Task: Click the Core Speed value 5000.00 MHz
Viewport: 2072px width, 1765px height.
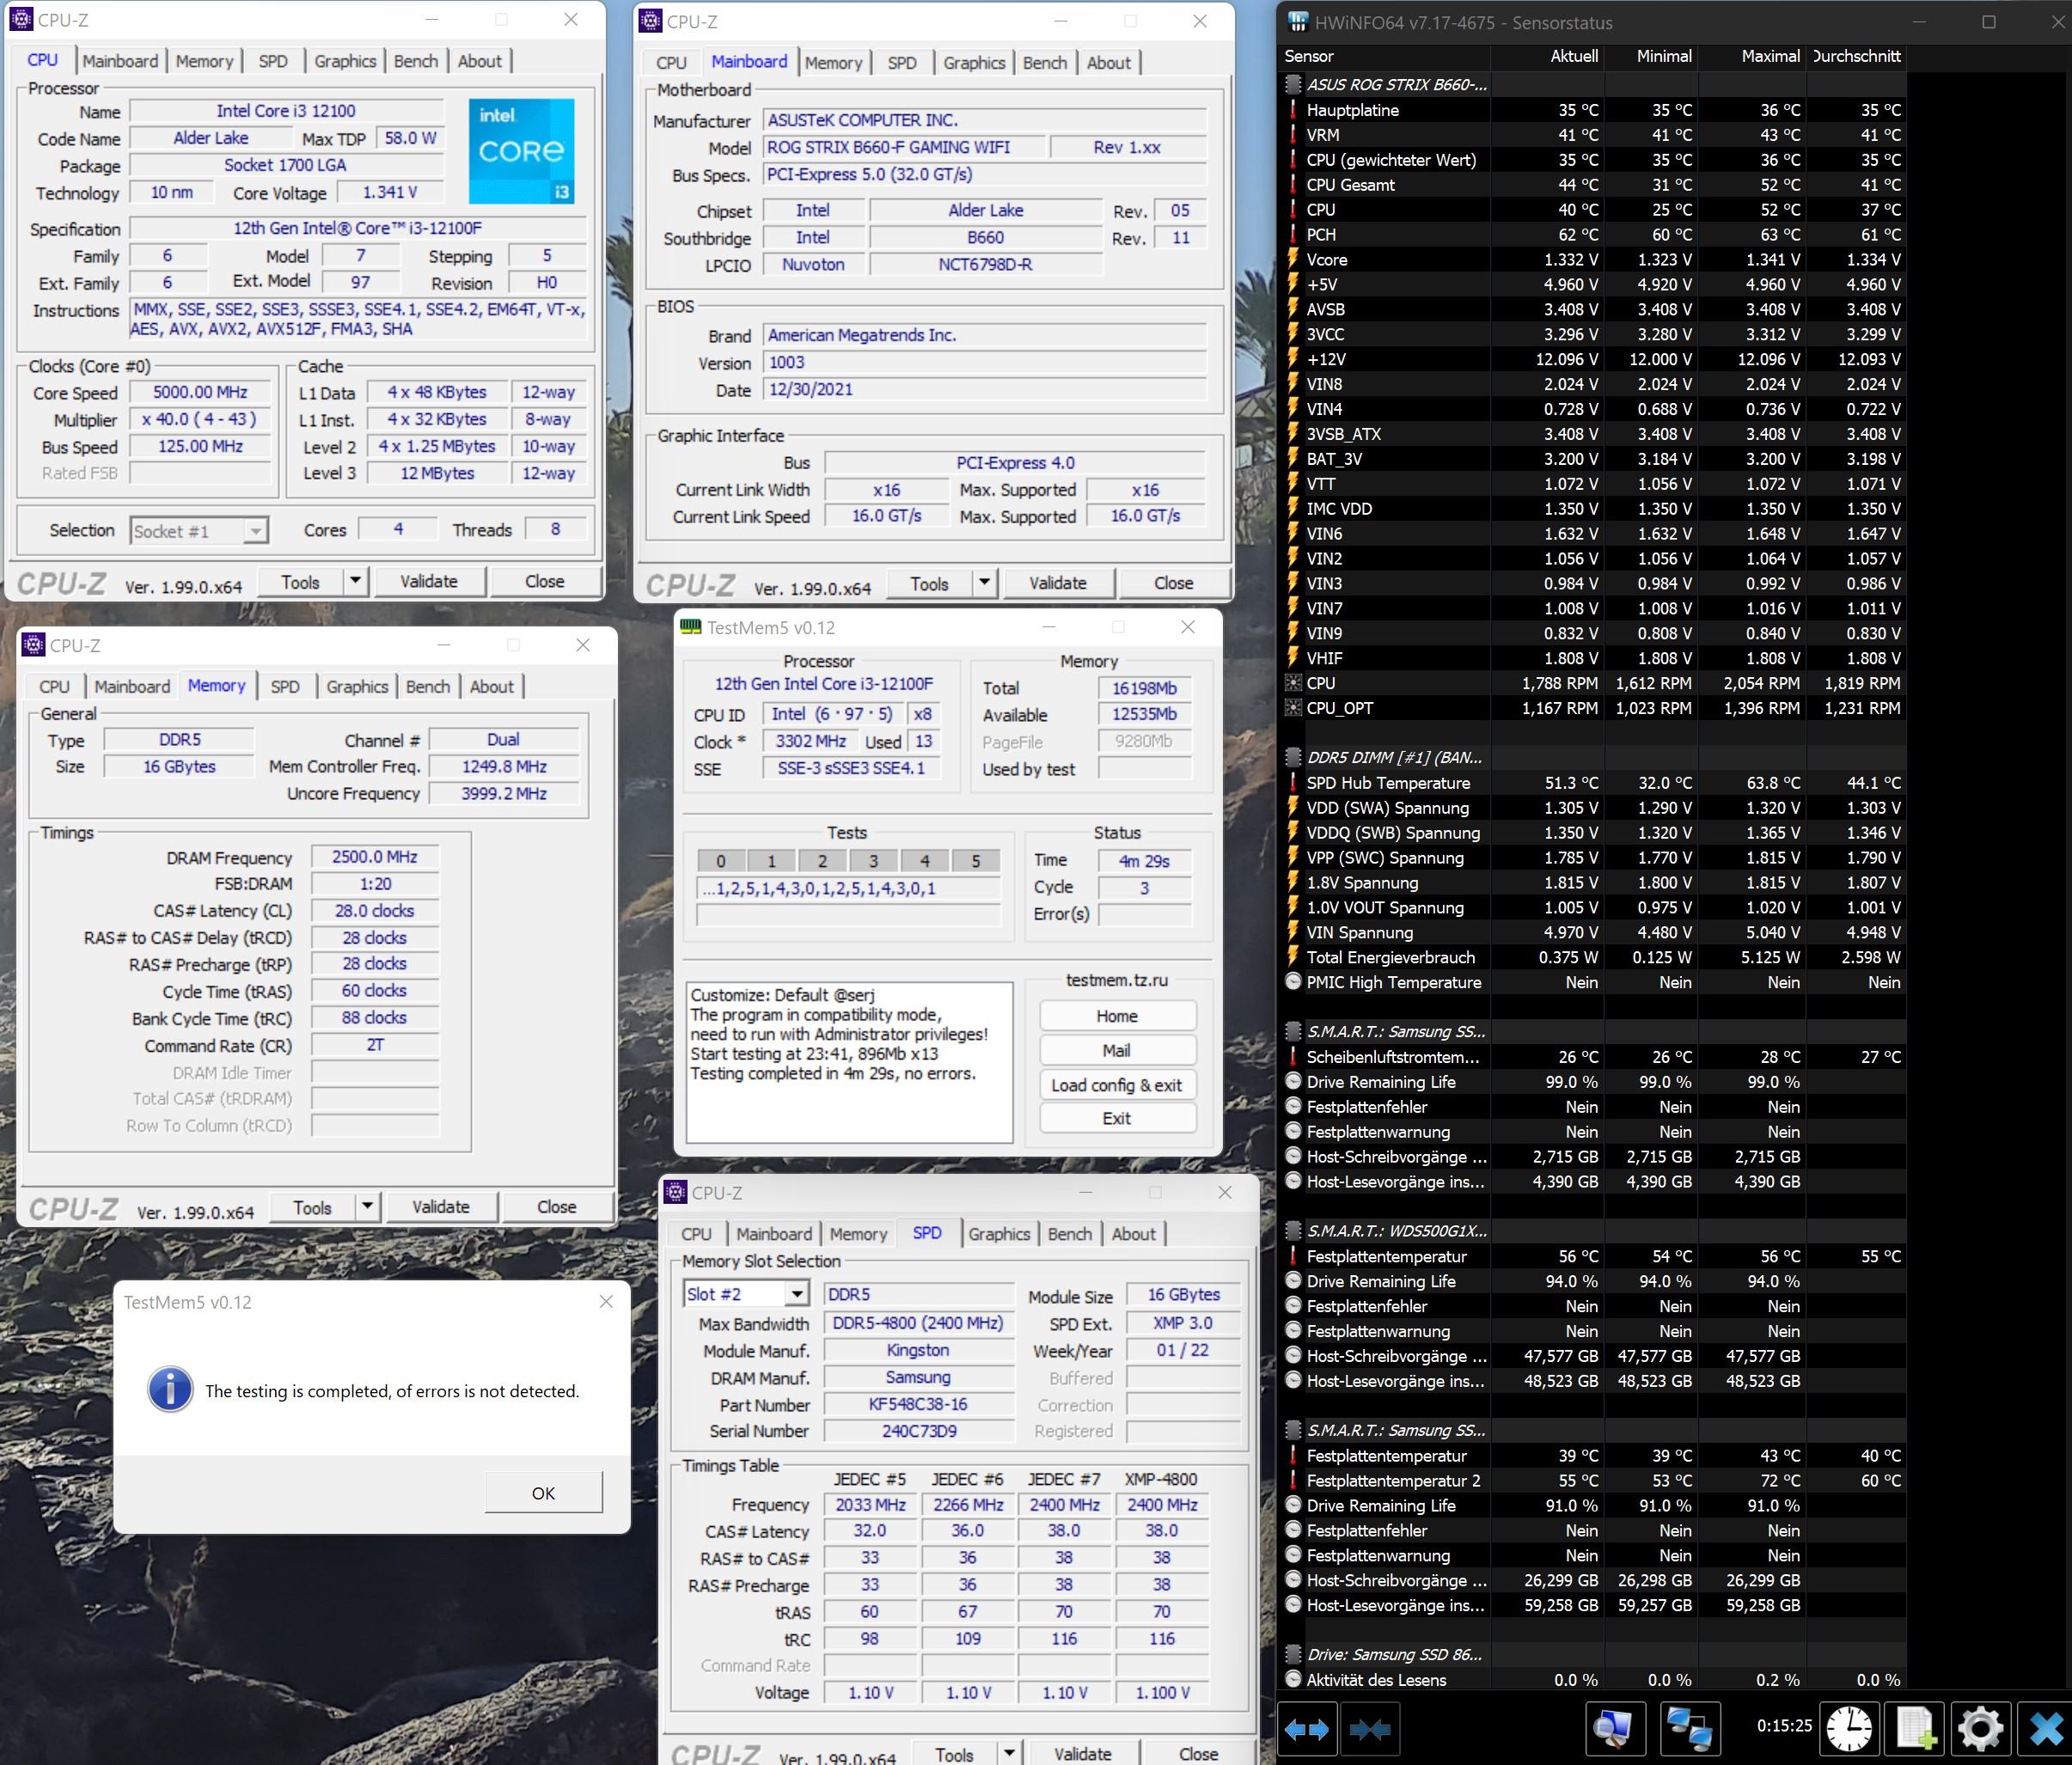Action: pos(200,392)
